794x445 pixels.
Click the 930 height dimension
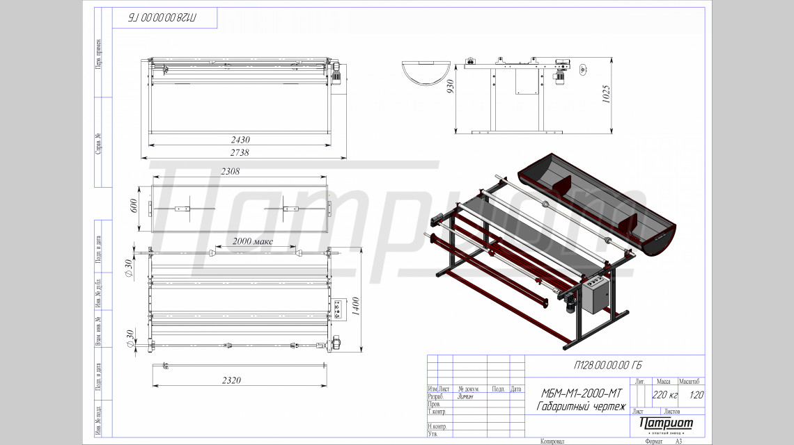pos(451,87)
